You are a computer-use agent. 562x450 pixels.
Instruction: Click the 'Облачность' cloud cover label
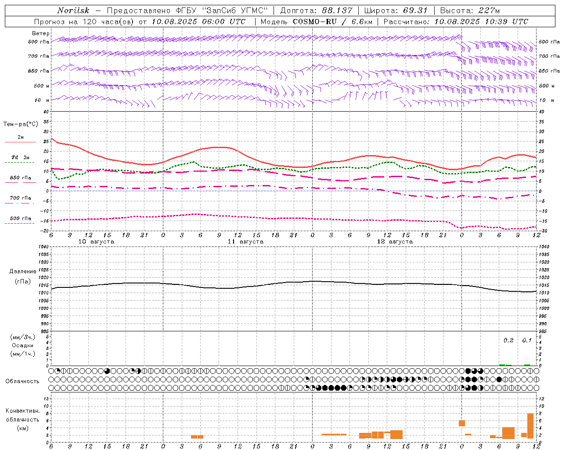[22, 381]
